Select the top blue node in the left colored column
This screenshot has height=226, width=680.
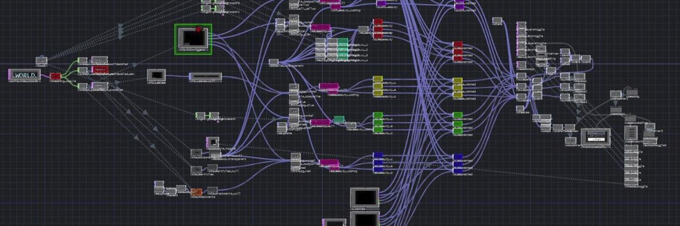[378, 155]
